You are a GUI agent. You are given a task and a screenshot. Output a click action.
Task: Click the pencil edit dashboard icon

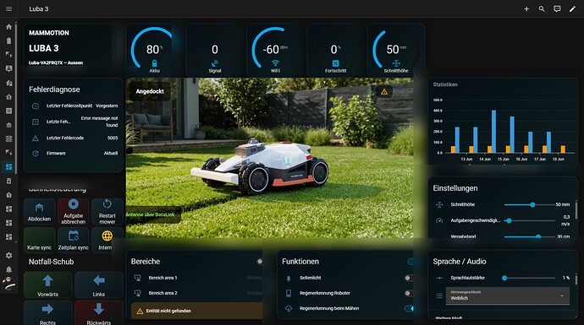(572, 9)
